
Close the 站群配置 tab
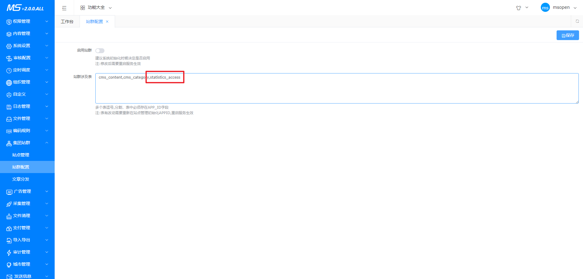coord(107,22)
